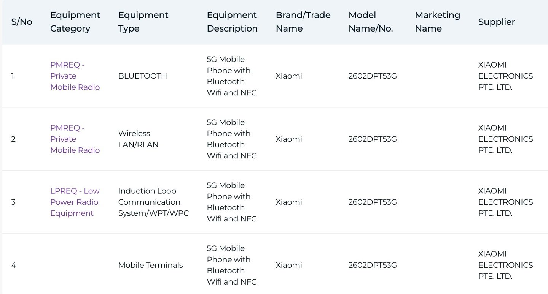Viewport: 548px width, 294px height.
Task: Click the Xiaomi brand name in row 3
Action: click(x=288, y=202)
